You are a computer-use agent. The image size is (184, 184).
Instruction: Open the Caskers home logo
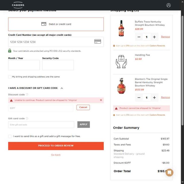18,5
